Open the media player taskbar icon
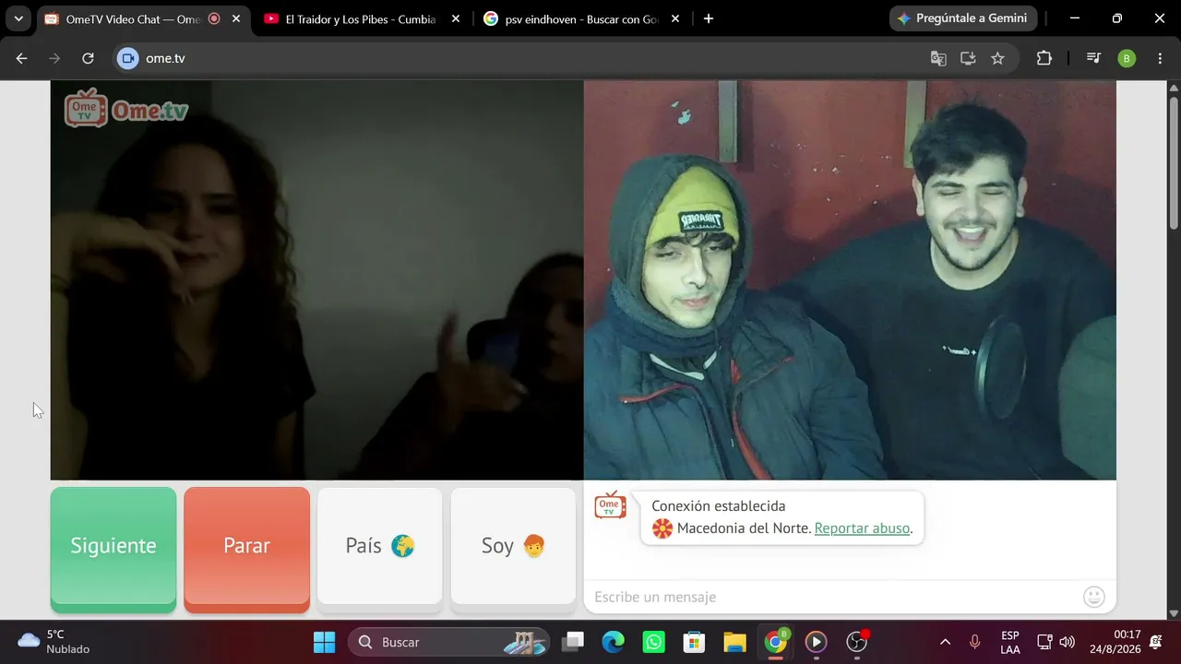 click(816, 642)
